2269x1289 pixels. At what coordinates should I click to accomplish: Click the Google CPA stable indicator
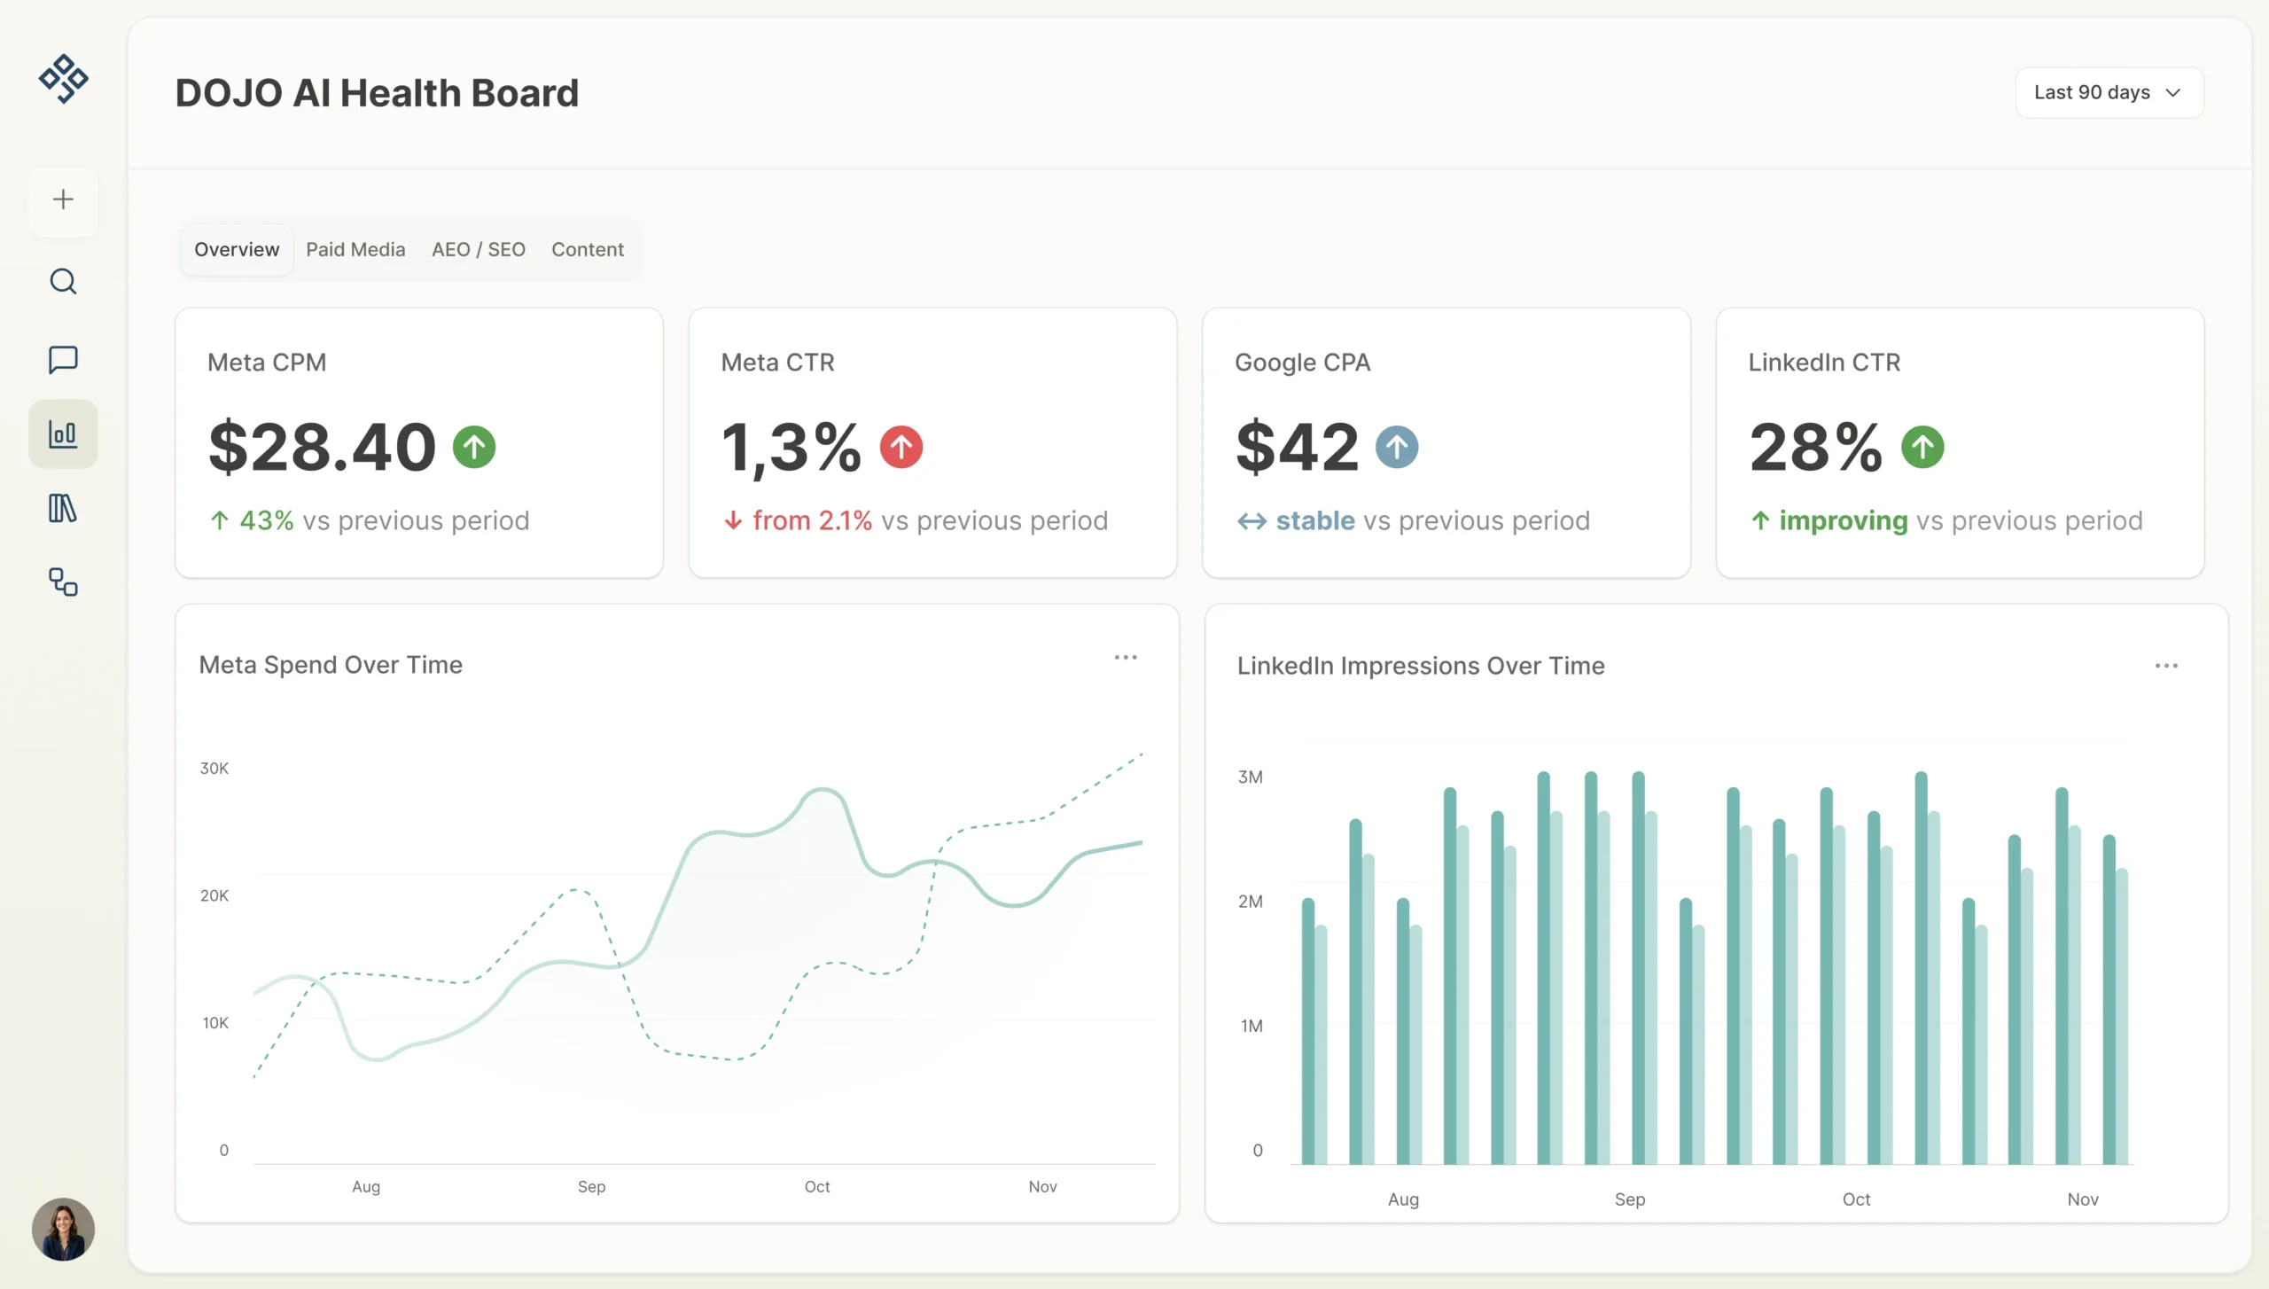pyautogui.click(x=1314, y=520)
